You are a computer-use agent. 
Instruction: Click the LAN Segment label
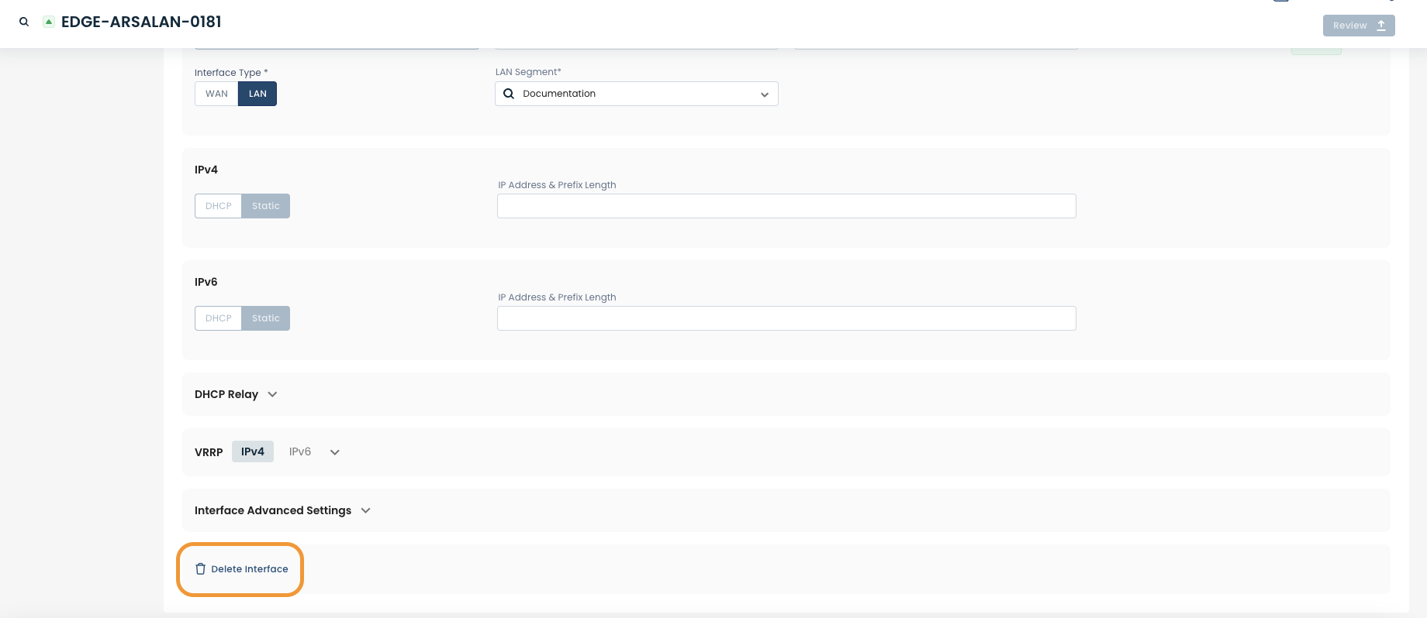(528, 72)
